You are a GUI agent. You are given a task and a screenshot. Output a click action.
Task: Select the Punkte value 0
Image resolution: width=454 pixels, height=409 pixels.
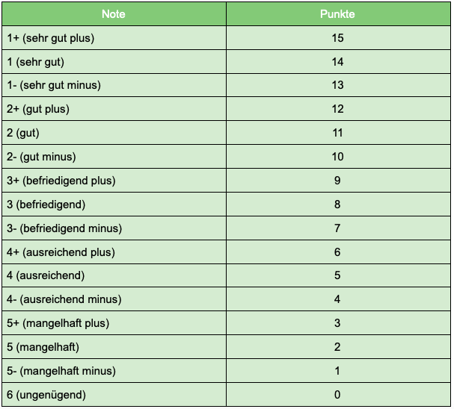(x=338, y=395)
